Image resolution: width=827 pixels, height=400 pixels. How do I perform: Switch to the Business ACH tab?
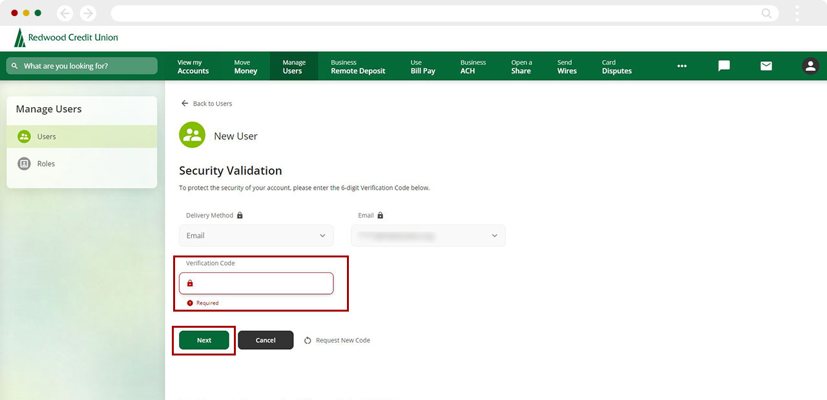click(x=473, y=66)
